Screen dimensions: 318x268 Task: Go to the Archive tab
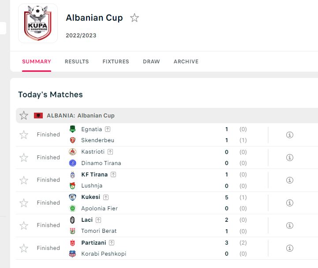[186, 62]
